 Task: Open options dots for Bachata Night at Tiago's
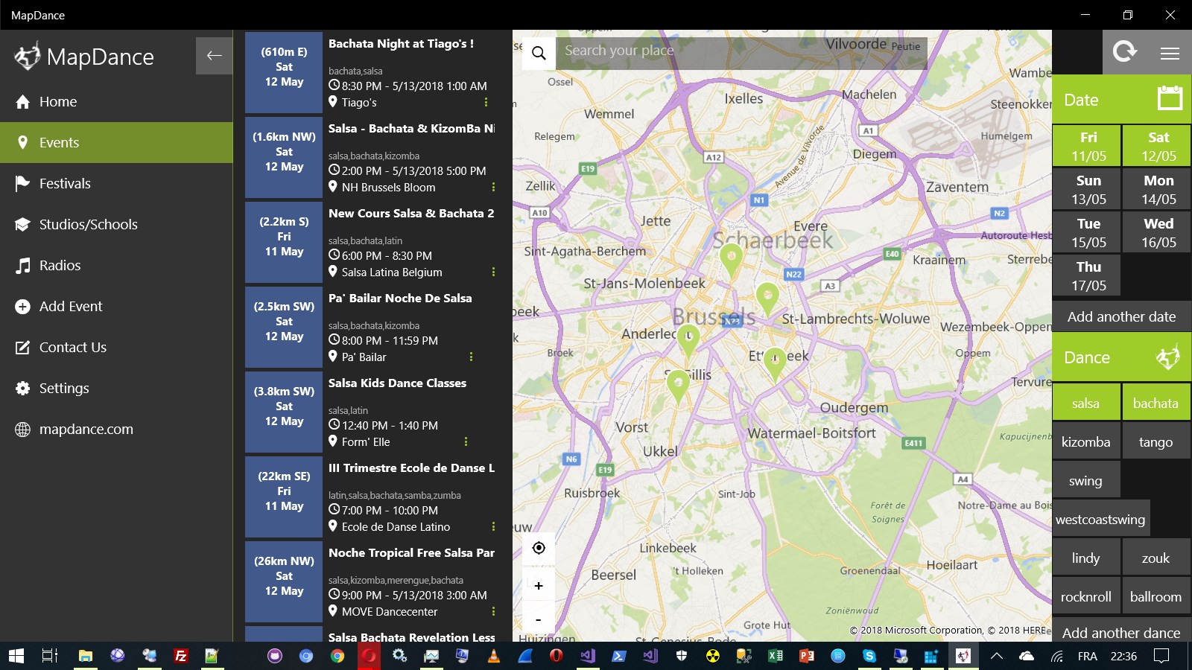pyautogui.click(x=486, y=103)
